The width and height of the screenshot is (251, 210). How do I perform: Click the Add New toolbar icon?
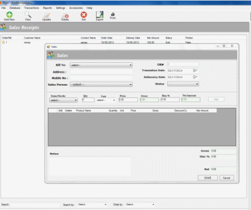(9, 15)
